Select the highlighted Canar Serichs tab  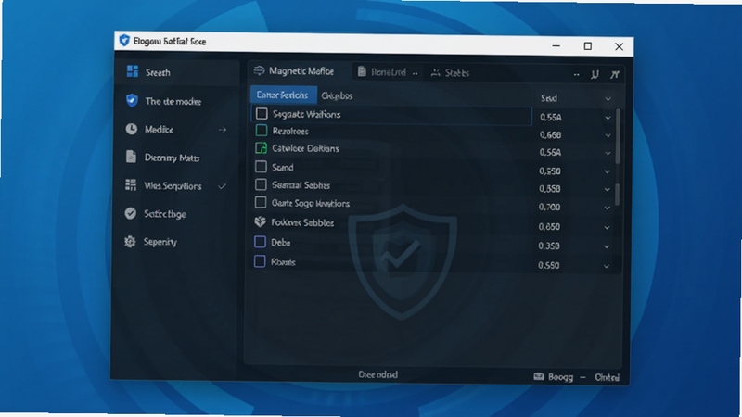tap(283, 95)
